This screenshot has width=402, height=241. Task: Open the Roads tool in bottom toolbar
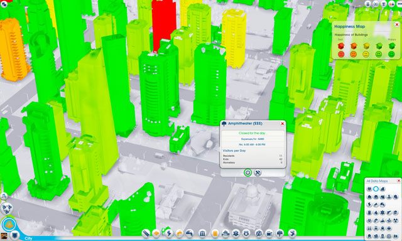146,233
